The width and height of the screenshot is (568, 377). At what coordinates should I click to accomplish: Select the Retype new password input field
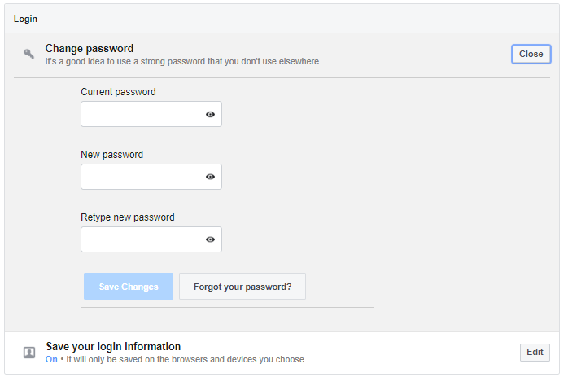[x=151, y=239]
